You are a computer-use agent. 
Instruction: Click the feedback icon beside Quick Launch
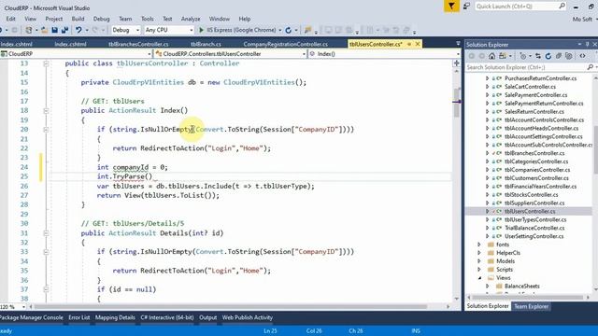coord(466,7)
